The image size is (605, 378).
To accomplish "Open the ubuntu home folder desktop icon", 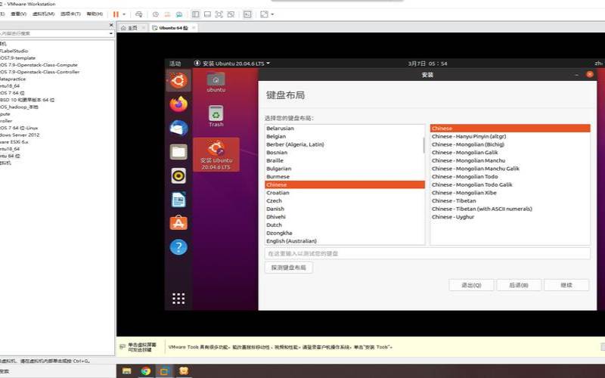I will (x=216, y=82).
